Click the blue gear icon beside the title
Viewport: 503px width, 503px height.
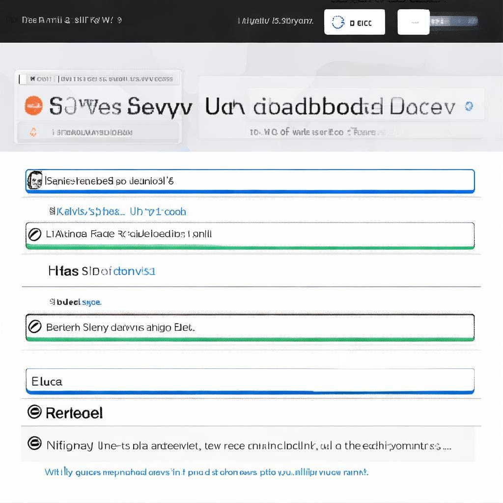pos(469,106)
